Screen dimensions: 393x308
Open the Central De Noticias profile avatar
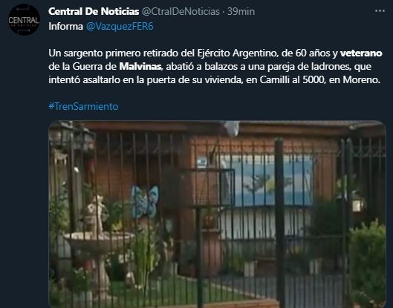coord(24,20)
